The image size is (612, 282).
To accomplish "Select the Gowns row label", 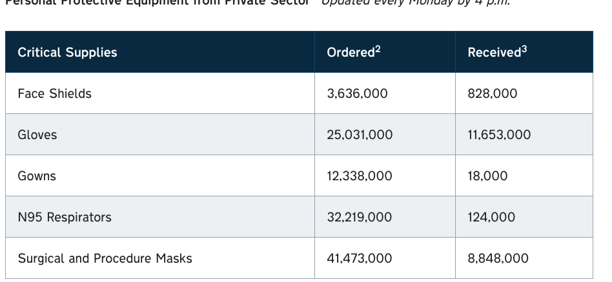I will coord(37,176).
